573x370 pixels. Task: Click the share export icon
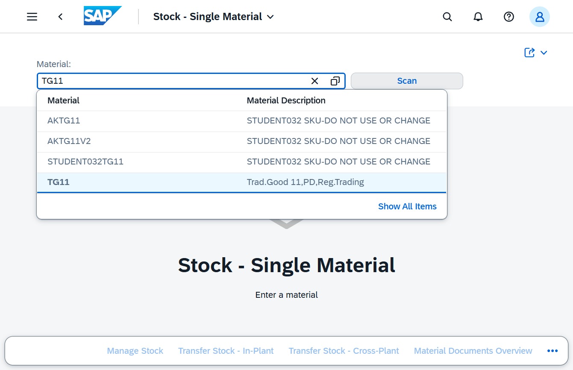tap(529, 53)
